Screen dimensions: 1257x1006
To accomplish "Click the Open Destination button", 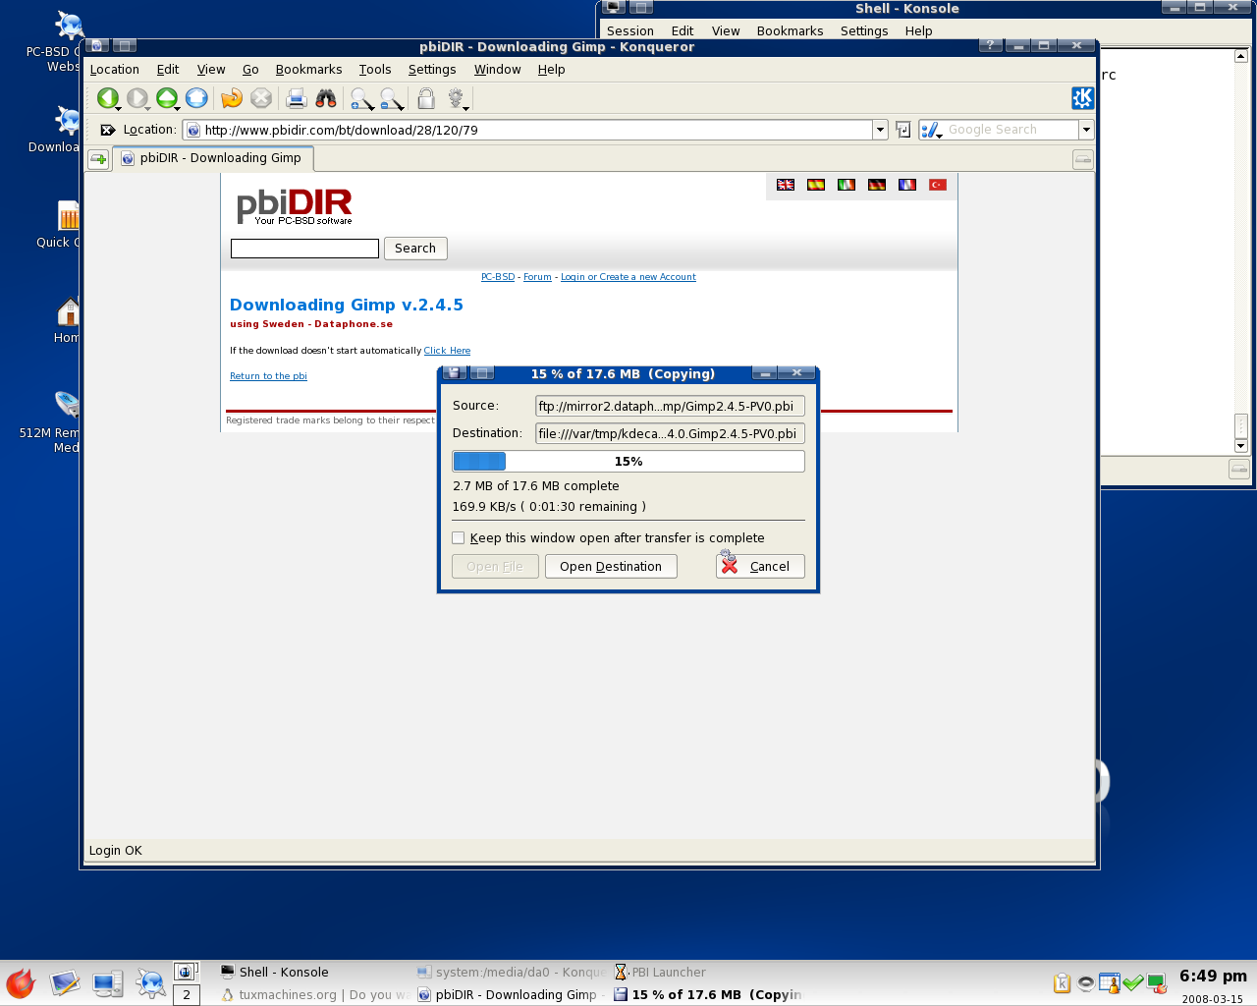I will pyautogui.click(x=611, y=567).
